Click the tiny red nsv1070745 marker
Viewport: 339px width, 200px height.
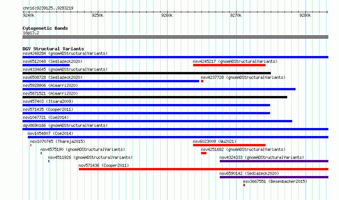tap(31, 145)
